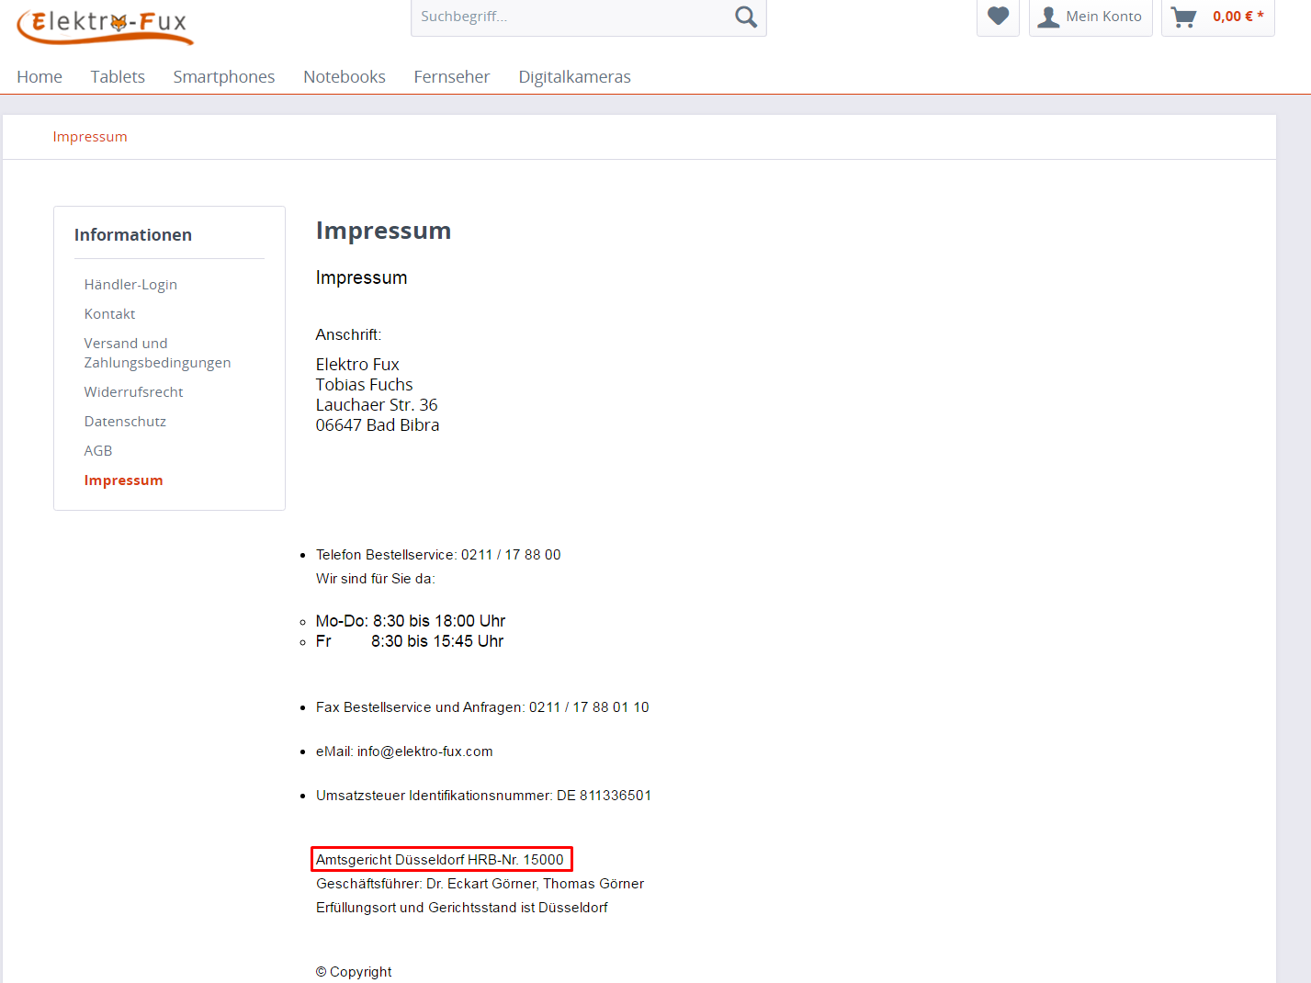
Task: Click the text Elektro Fux
Action: pos(357,365)
